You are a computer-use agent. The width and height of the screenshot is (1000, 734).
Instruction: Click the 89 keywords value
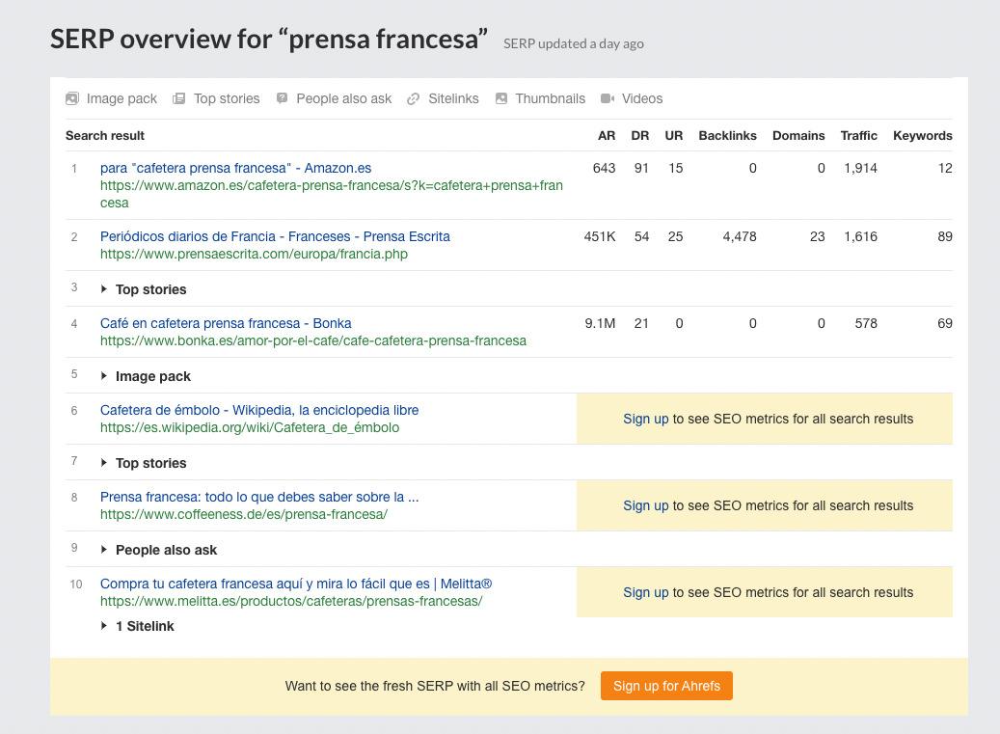(x=944, y=236)
